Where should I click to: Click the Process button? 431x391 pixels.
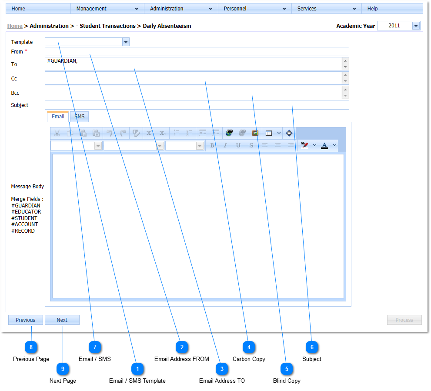coord(404,320)
